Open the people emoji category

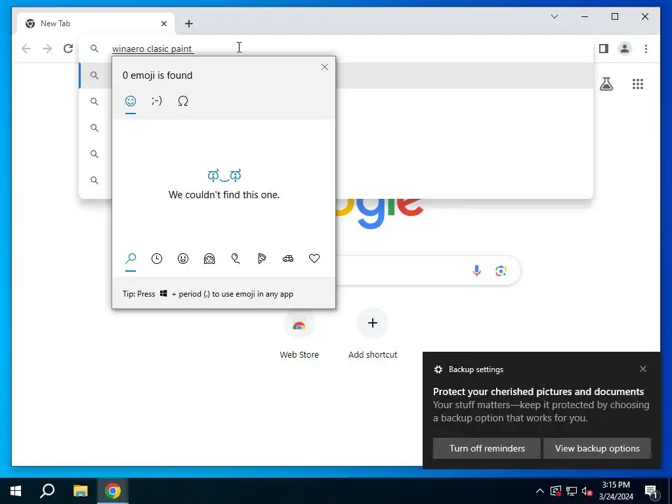coord(209,259)
